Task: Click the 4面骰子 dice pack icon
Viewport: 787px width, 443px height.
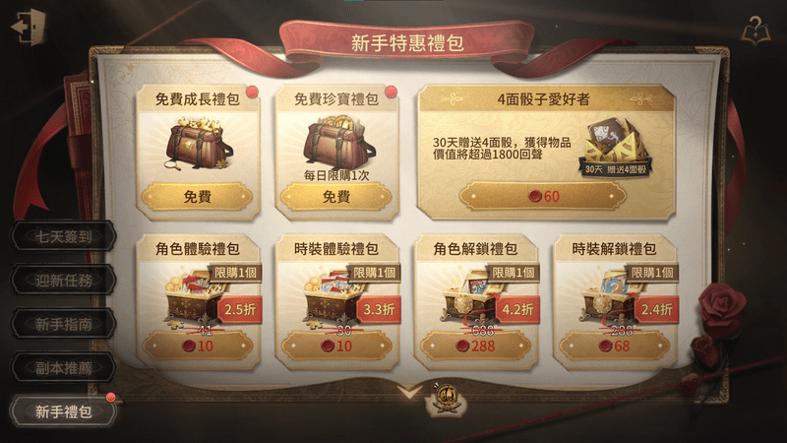Action: tap(615, 147)
